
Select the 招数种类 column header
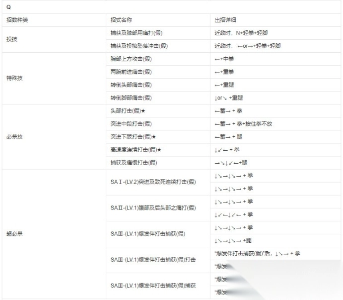[x=17, y=20]
